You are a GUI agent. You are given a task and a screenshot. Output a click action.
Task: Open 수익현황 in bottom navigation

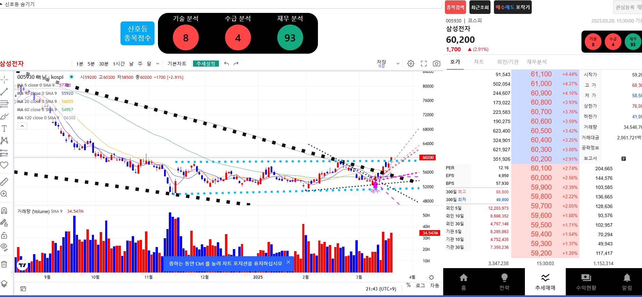(x=586, y=282)
